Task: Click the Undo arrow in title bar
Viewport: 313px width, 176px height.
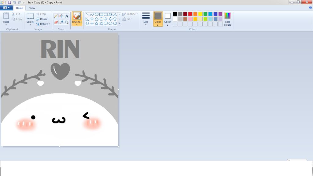Action: [14, 2]
